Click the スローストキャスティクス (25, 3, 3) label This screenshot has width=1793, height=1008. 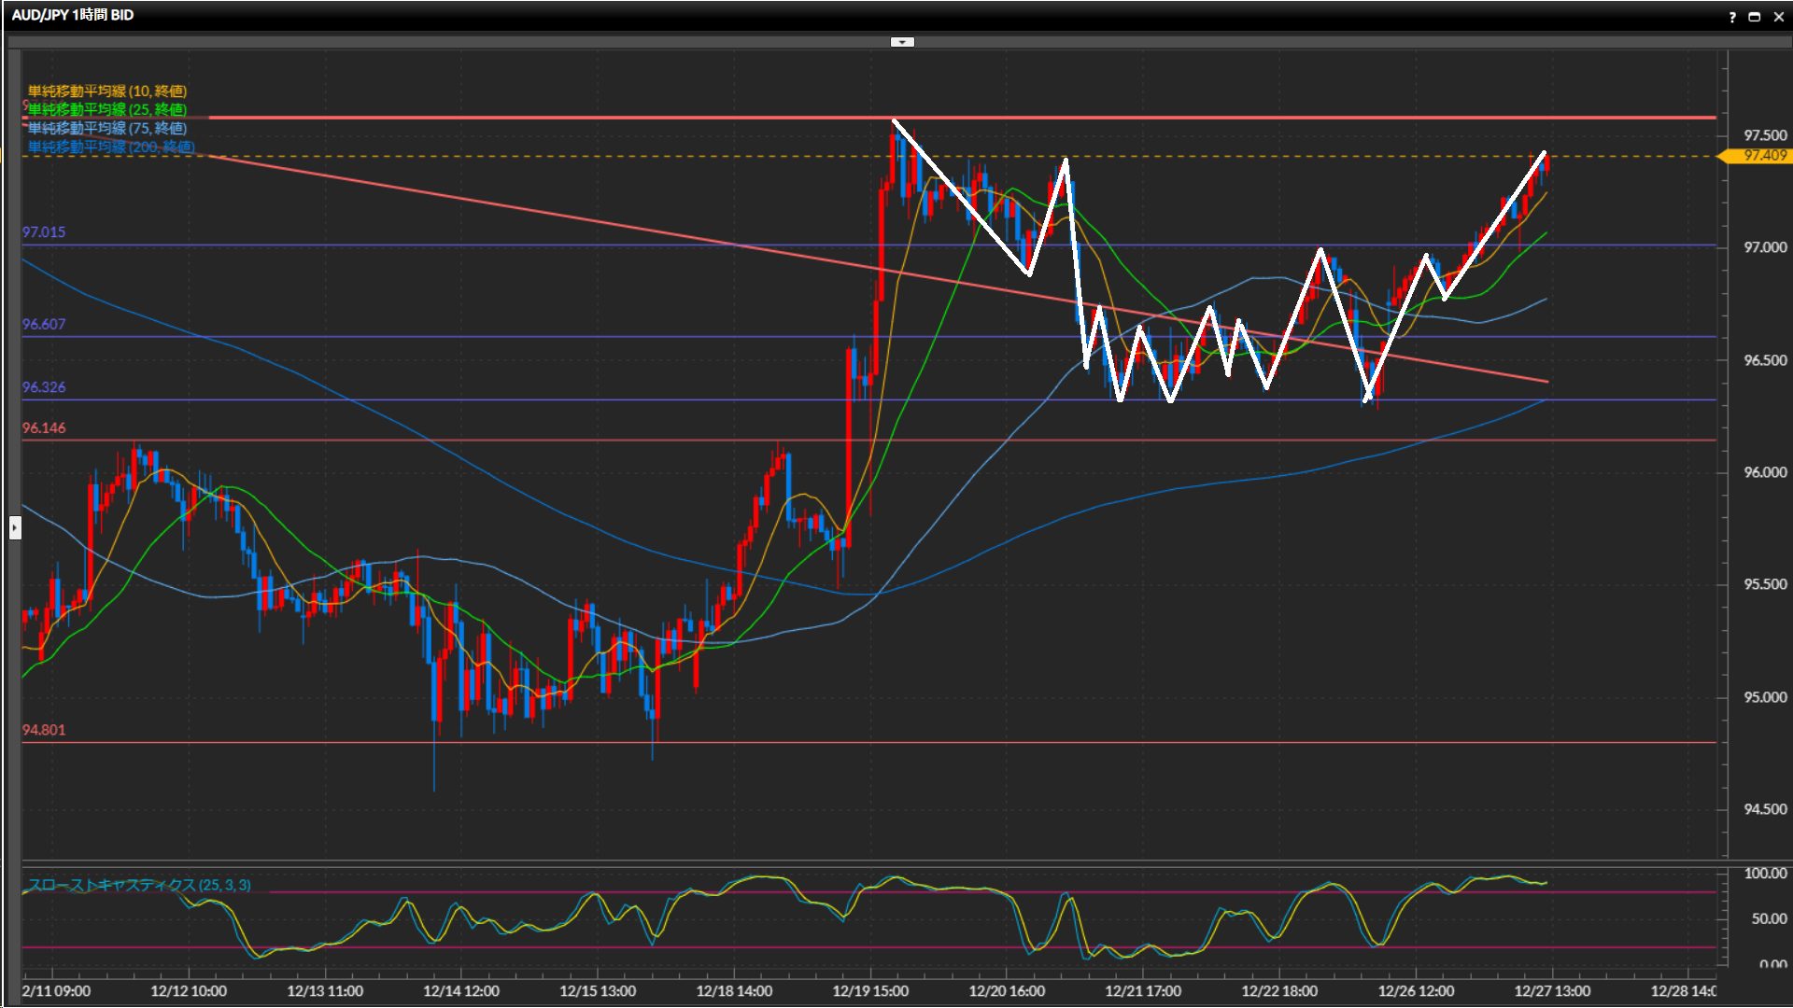pyautogui.click(x=139, y=885)
